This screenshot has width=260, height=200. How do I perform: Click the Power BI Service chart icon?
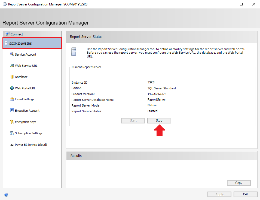12,145
